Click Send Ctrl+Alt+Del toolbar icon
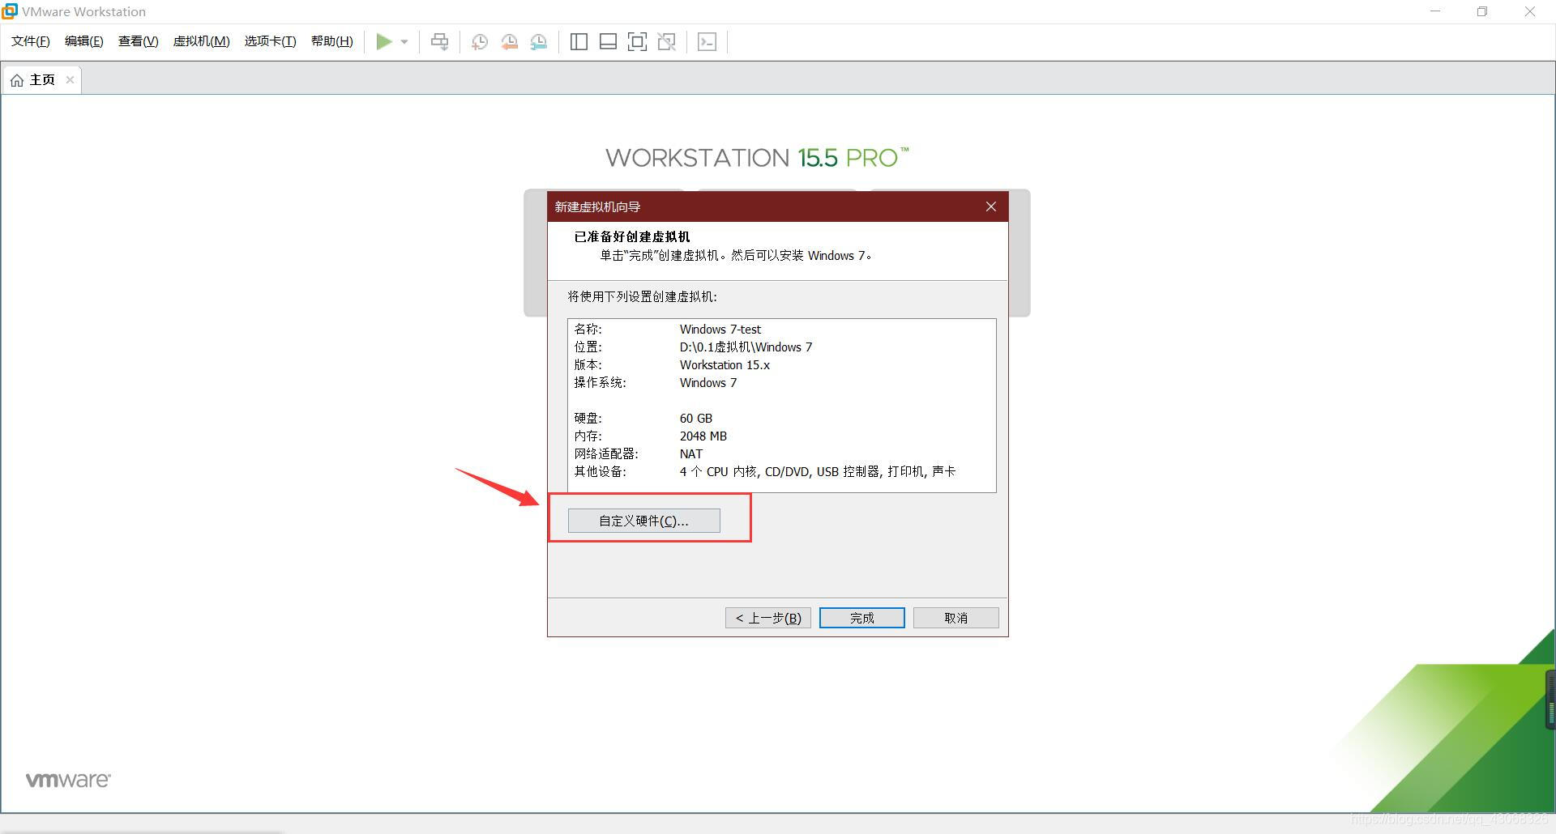The height and width of the screenshot is (834, 1556). click(439, 42)
